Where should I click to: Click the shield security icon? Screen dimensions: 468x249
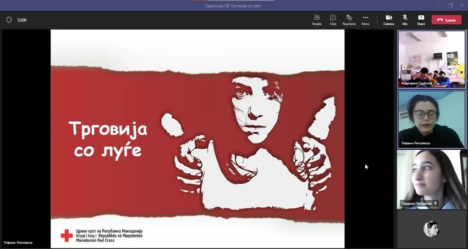(x=9, y=20)
